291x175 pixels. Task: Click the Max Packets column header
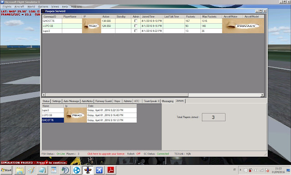[x=211, y=16]
